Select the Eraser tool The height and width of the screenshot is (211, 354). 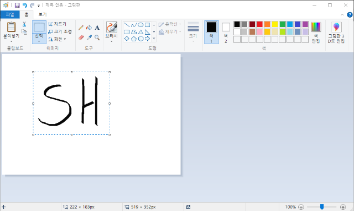81,37
